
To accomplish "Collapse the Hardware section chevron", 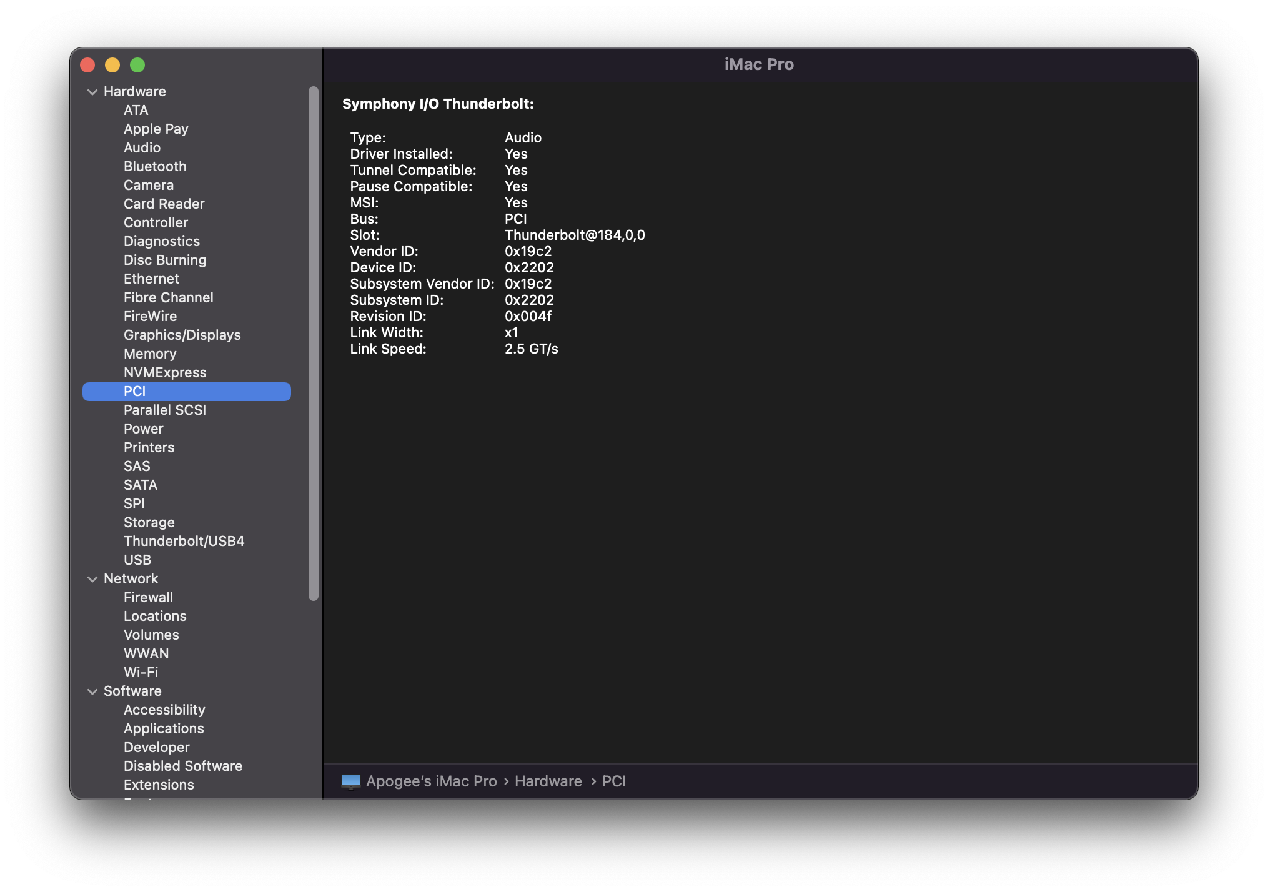I will (92, 92).
